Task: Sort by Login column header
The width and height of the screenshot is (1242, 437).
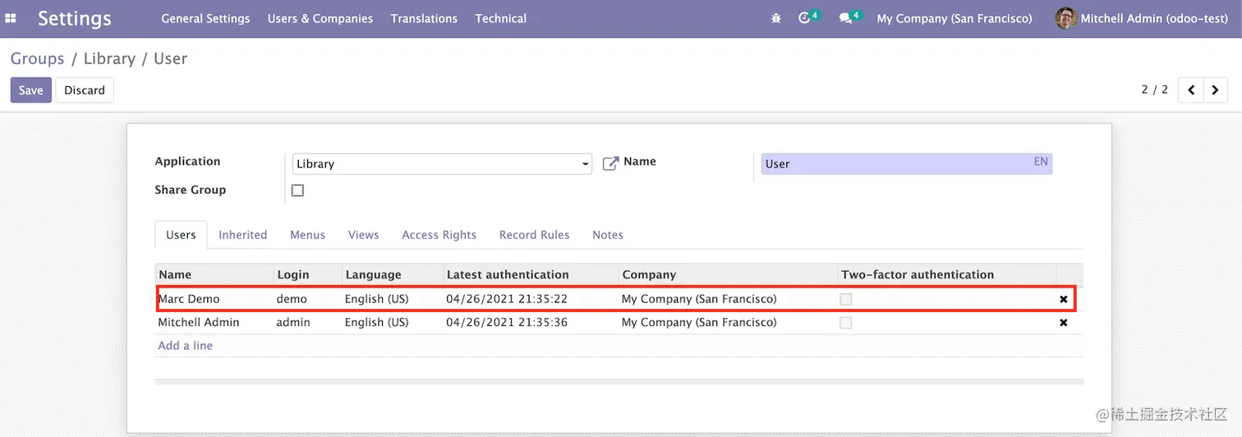Action: click(x=307, y=275)
